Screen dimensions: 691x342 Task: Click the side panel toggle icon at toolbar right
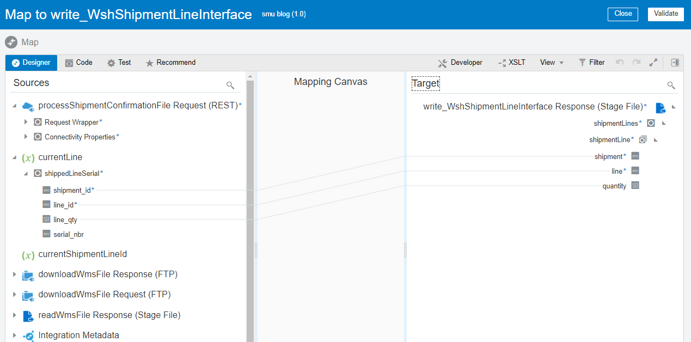[x=675, y=63]
